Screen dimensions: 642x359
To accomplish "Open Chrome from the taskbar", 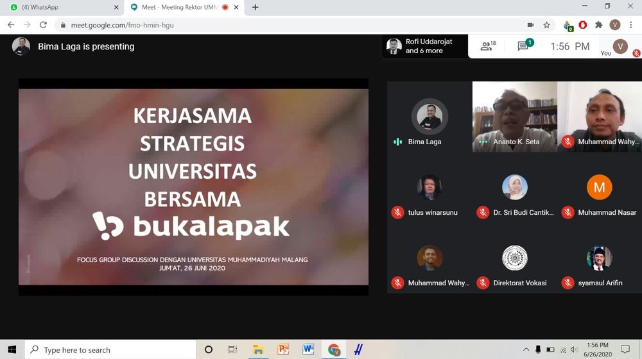I will (334, 349).
